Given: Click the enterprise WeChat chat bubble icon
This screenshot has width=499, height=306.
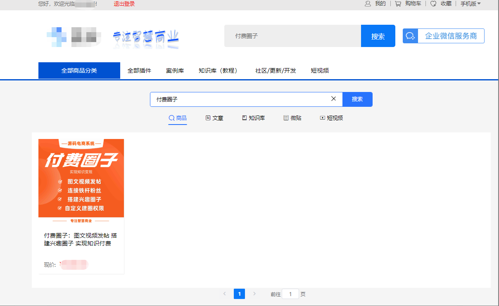Looking at the screenshot, I should tap(410, 36).
